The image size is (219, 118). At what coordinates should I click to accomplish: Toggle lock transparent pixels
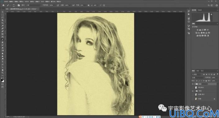tap(197, 81)
